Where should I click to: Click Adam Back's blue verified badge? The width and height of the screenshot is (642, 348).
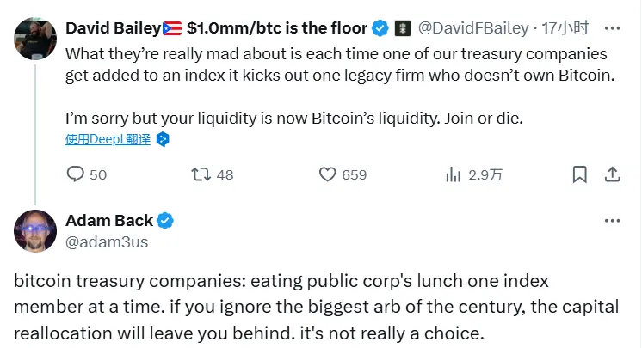[165, 221]
